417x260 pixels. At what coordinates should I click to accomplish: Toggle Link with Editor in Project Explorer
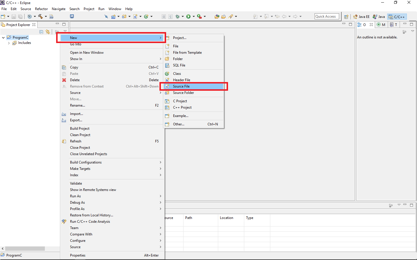click(x=48, y=32)
